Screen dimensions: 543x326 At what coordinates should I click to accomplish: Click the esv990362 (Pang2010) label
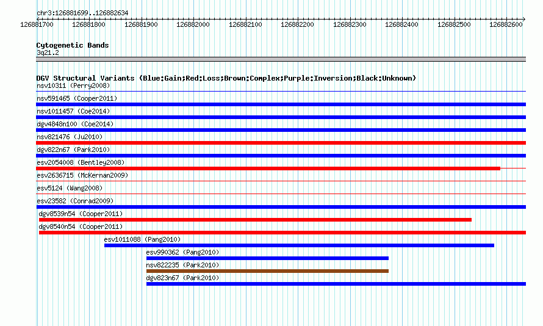(182, 252)
